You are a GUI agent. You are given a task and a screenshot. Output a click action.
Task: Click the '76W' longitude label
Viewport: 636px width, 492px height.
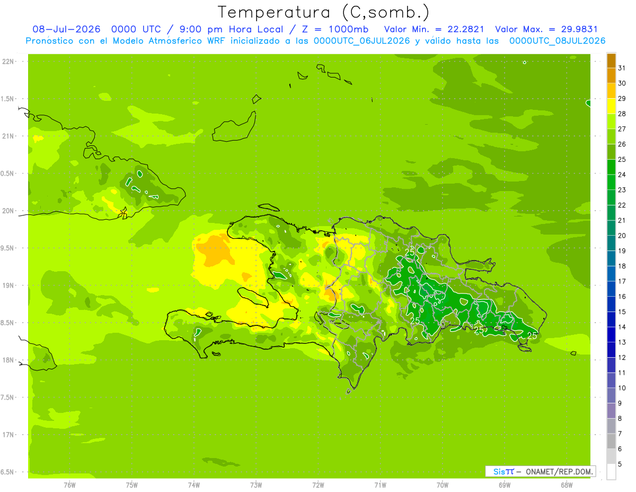(69, 485)
